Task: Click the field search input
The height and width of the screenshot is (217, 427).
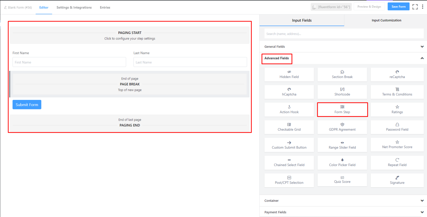Action: 343,33
